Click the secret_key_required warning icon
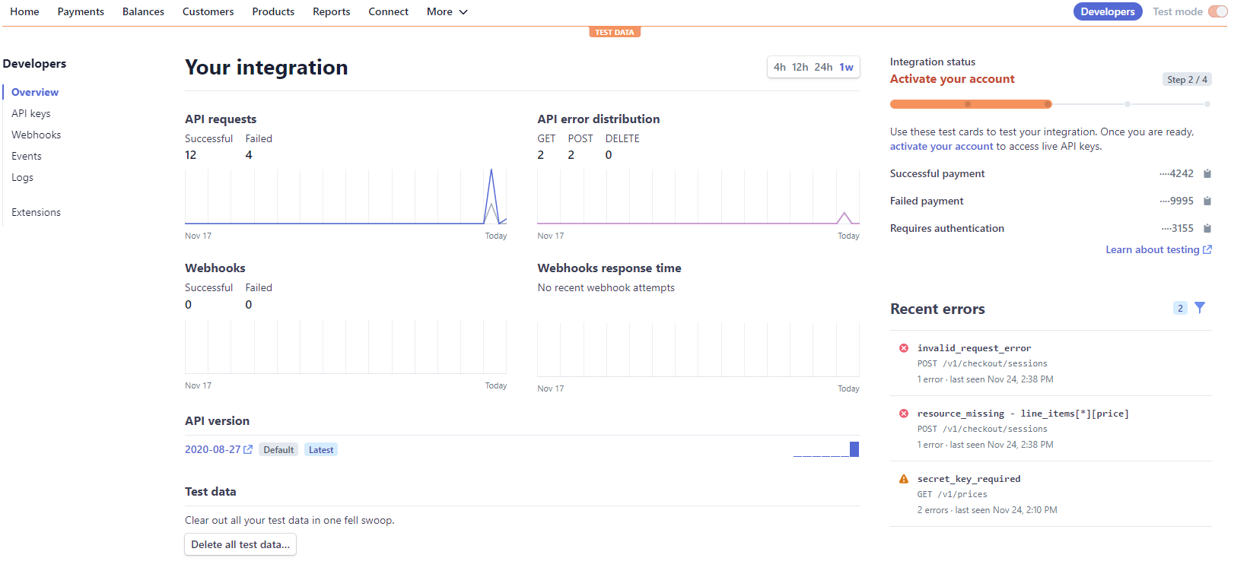Viewport: 1250px width, 577px height. pos(904,479)
